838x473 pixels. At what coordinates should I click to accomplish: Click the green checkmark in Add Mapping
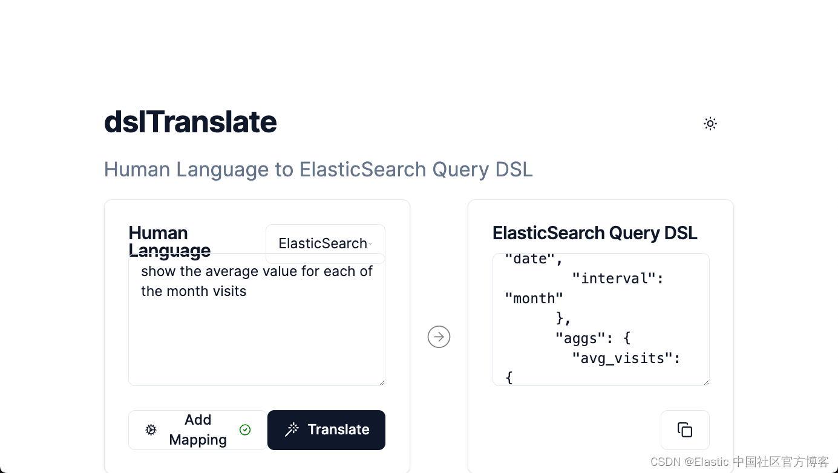pyautogui.click(x=245, y=430)
